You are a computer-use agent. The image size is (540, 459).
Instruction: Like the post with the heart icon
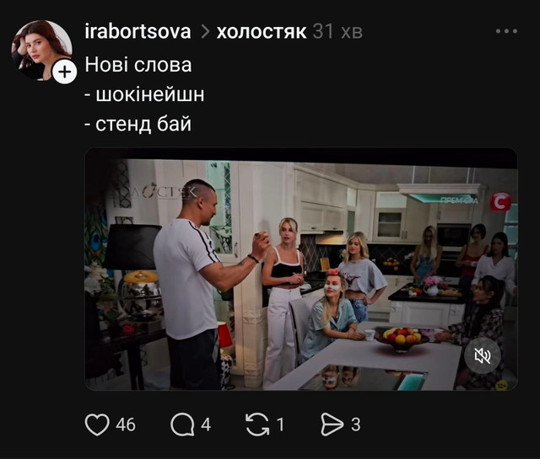tap(97, 424)
